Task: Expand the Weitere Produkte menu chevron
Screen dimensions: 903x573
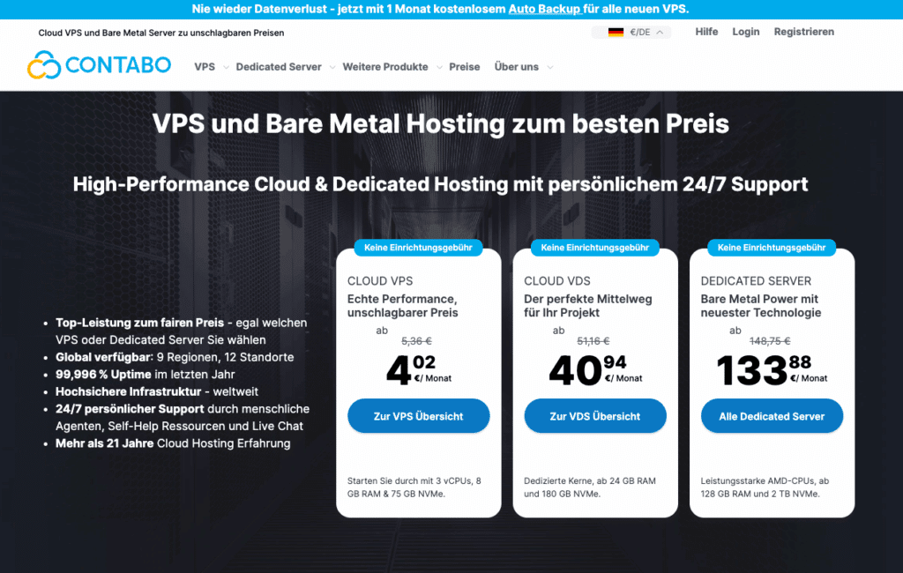Action: click(x=439, y=67)
